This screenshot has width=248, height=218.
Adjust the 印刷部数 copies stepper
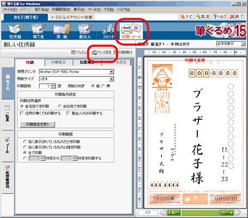[53, 86]
